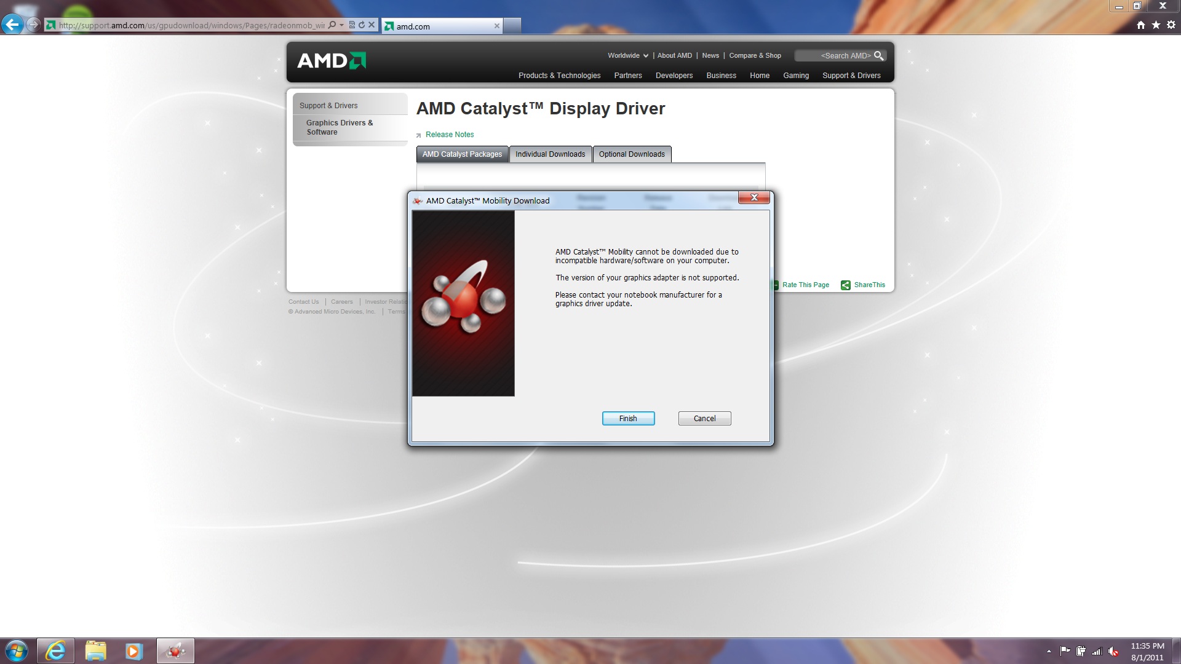Click the network signal tray icon
This screenshot has height=664, width=1181.
tap(1097, 651)
